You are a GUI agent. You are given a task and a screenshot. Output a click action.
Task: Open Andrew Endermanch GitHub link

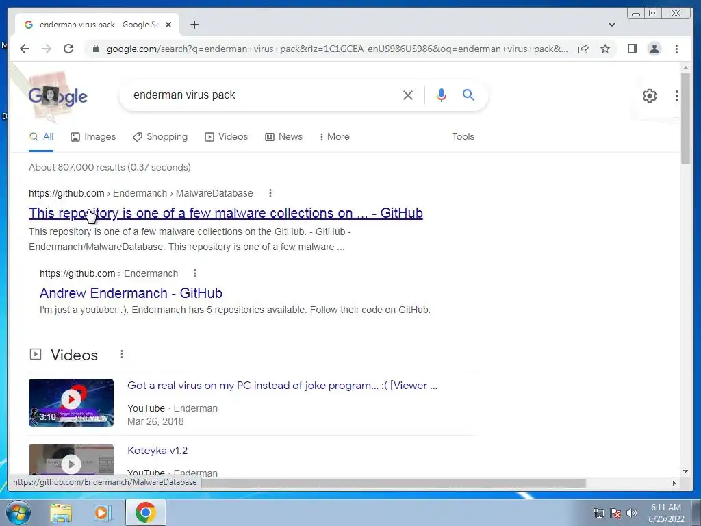(x=131, y=293)
